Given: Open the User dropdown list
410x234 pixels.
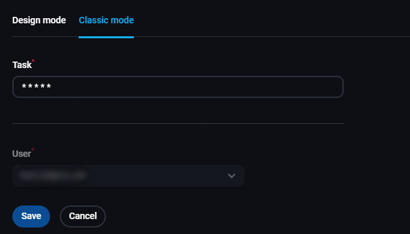Looking at the screenshot, I should (128, 176).
